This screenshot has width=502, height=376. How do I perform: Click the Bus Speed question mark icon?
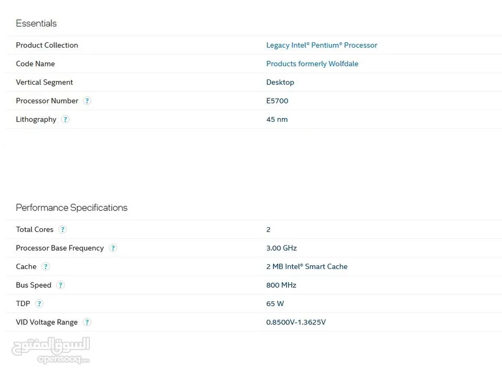pyautogui.click(x=60, y=285)
